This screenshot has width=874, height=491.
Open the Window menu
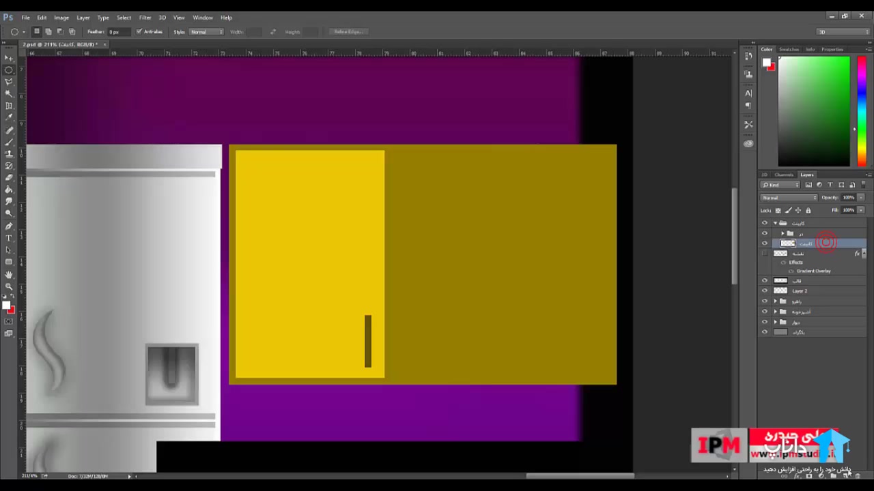(x=203, y=18)
